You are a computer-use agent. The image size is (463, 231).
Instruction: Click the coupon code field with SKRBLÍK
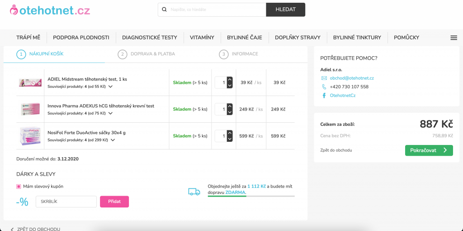click(66, 202)
